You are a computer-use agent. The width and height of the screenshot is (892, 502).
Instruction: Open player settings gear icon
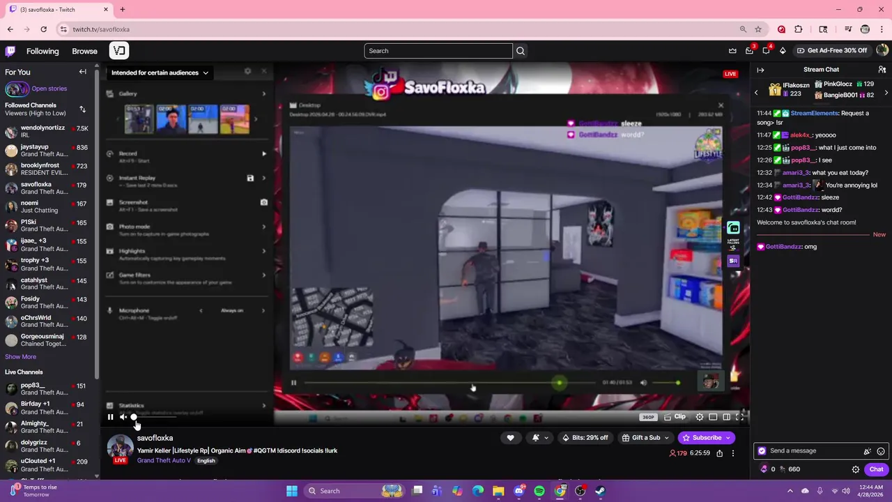(x=700, y=417)
